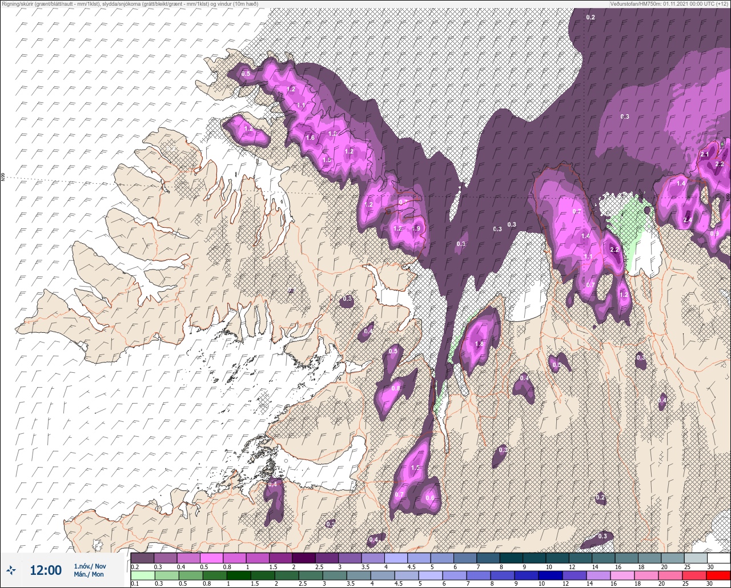Click the '0.6' precipitation value on the map
This screenshot has height=588, width=731.
(430, 498)
